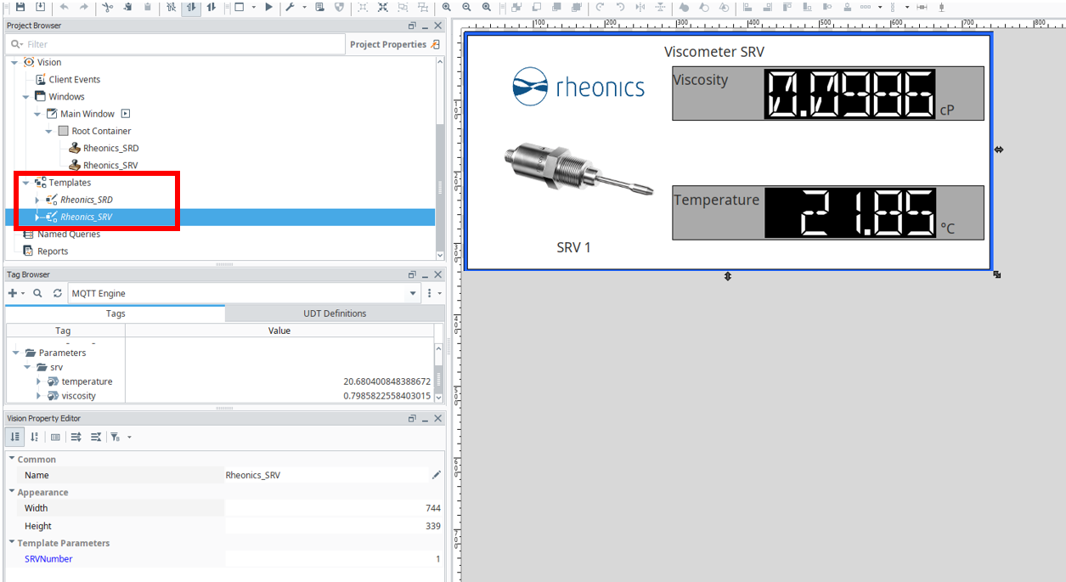This screenshot has width=1066, height=582.
Task: Toggle alphabetical sort in Property Editor
Action: pyautogui.click(x=35, y=437)
